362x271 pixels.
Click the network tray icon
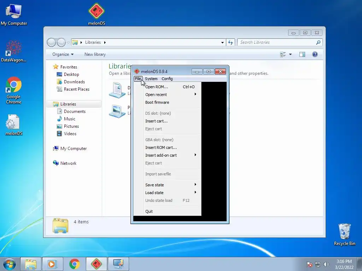[318, 264]
